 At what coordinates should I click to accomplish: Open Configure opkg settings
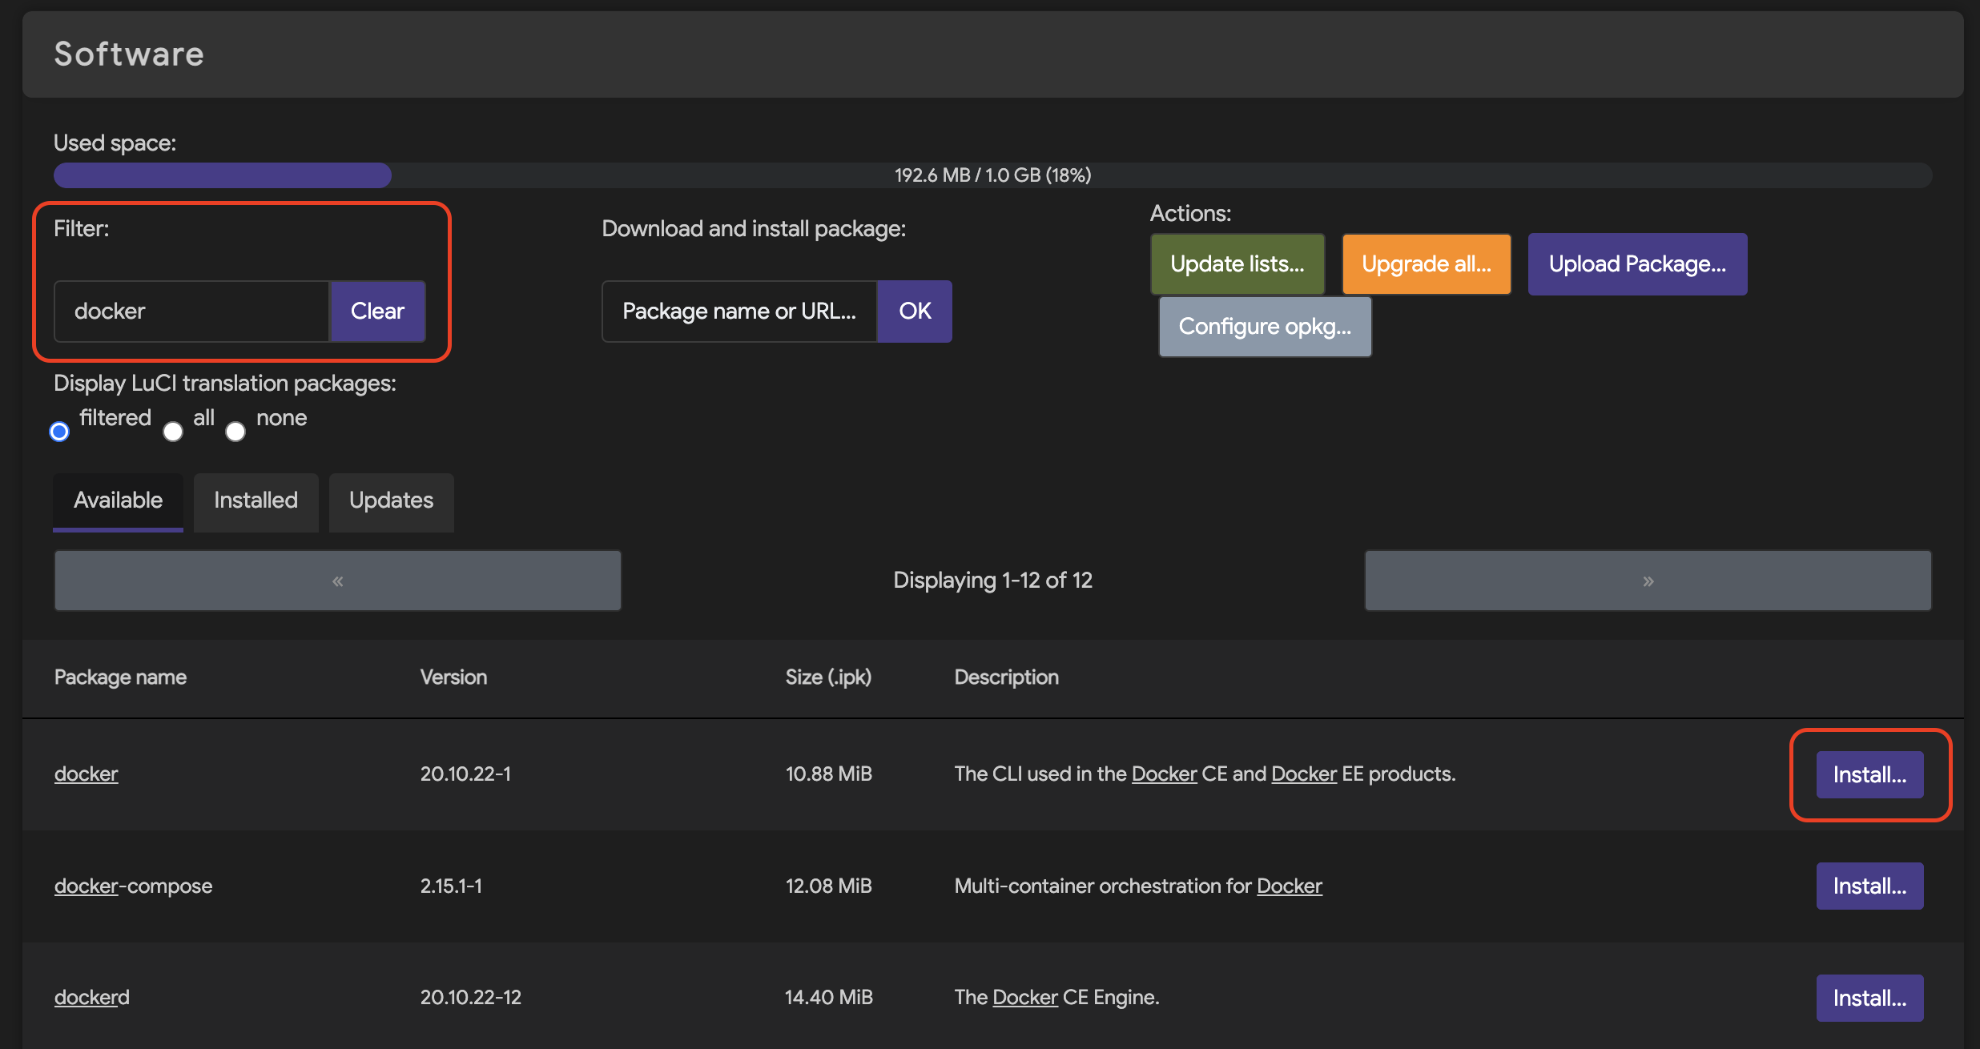[1265, 327]
